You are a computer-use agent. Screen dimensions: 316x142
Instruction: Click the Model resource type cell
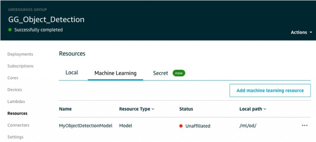pos(126,126)
